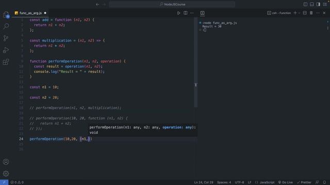Click 'node func_as_arg.js' terminal command
The image size is (330, 185).
point(220,23)
